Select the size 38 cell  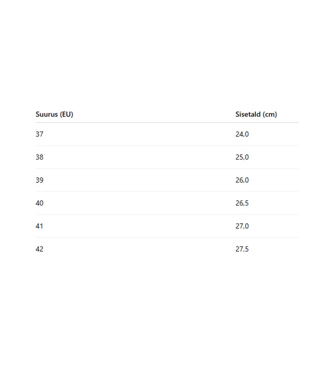pos(39,157)
